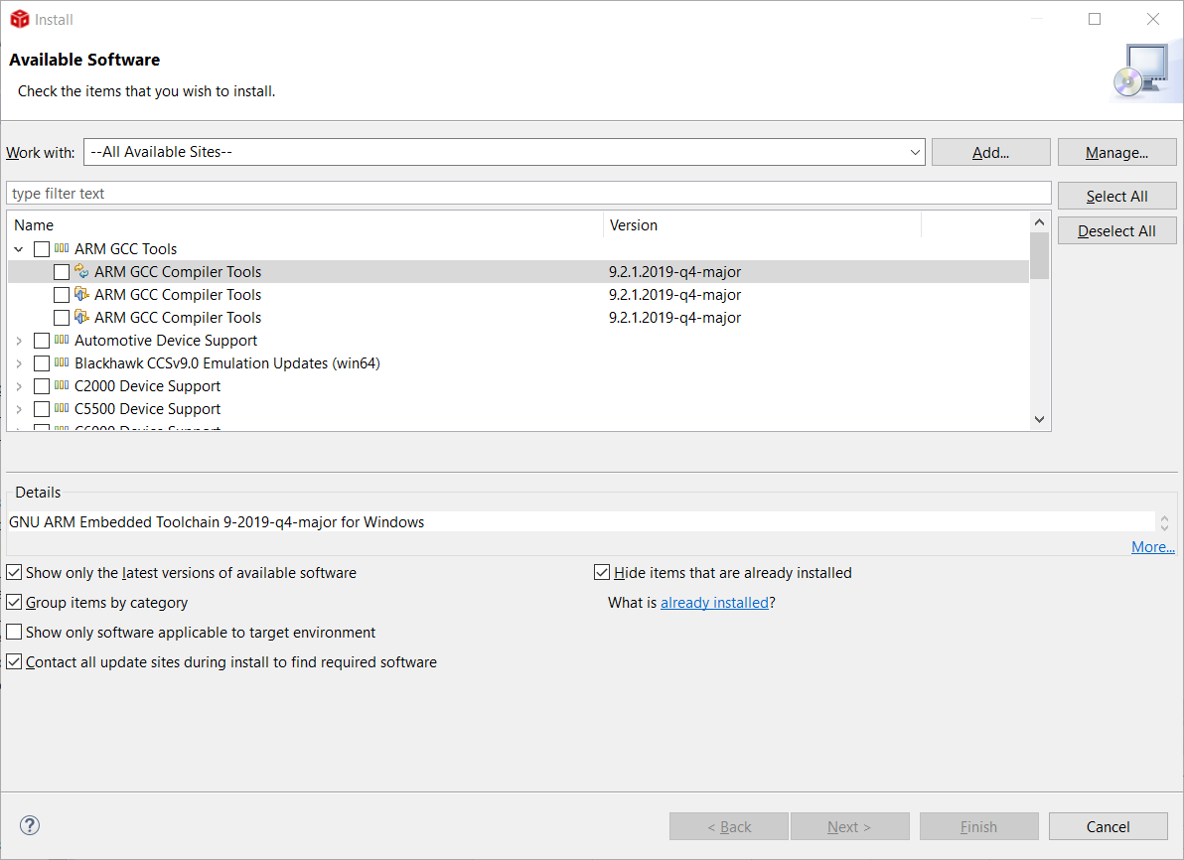
Task: Check the C2000 Device Support checkbox
Action: click(x=42, y=386)
